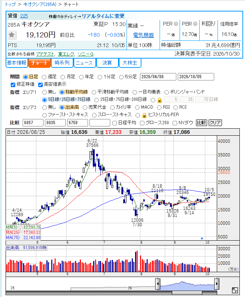The height and width of the screenshot is (297, 245).
Task: Select RCI indicator
Action: [176, 108]
